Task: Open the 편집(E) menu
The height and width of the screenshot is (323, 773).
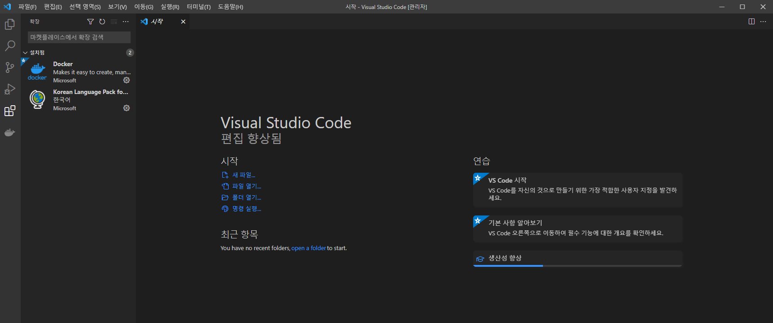Action: [x=53, y=7]
